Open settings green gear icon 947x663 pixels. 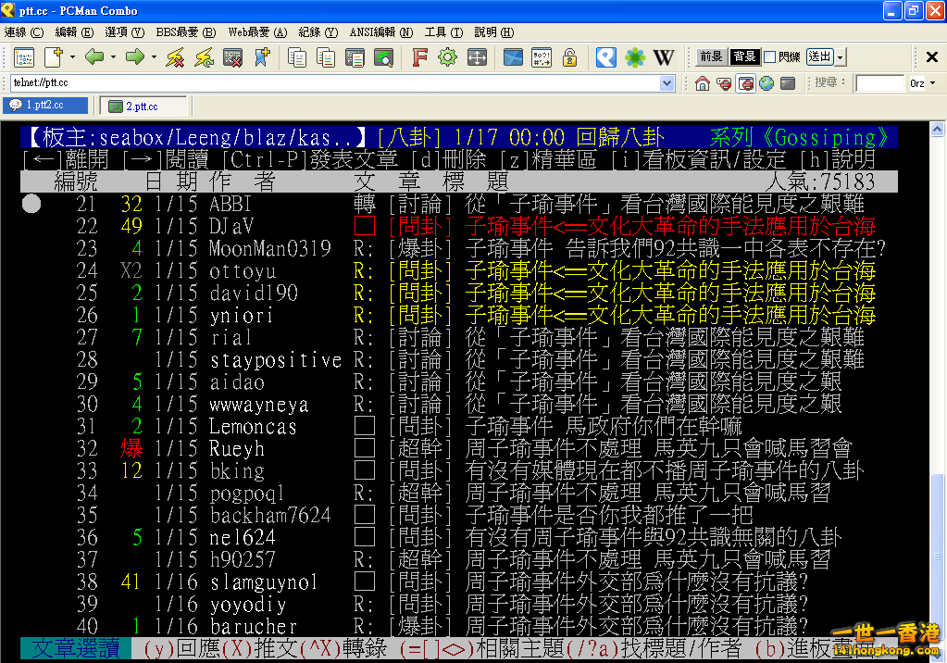point(447,58)
